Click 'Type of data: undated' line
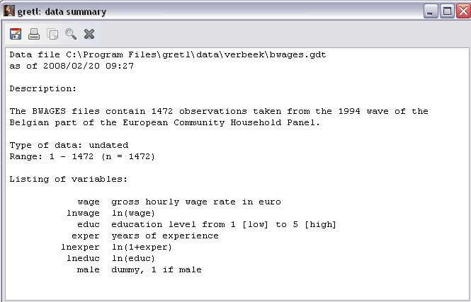Viewport: 471px width, 302px height. point(69,145)
